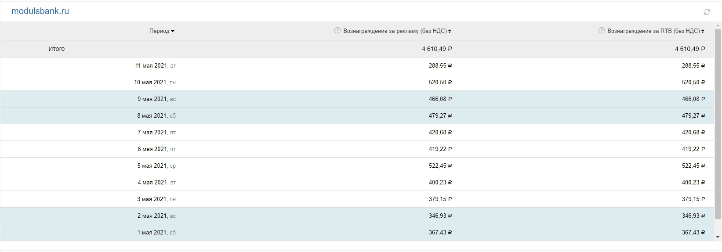722x252 pixels.
Task: Select the 11 мая 2021 row
Action: pos(357,66)
